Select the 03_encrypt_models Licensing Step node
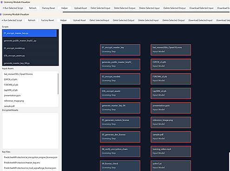Image resolution: width=230 pixels, height=171 pixels. pos(120,79)
